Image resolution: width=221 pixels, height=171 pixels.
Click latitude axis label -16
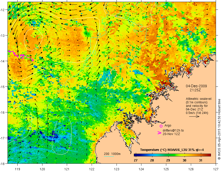tap(3, 112)
